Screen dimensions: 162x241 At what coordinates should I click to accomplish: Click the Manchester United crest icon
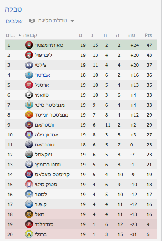[29, 115]
